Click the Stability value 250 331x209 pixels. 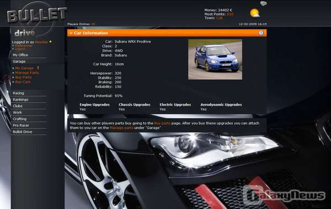point(118,78)
